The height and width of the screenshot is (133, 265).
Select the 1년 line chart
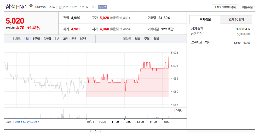pyautogui.click(x=57, y=39)
